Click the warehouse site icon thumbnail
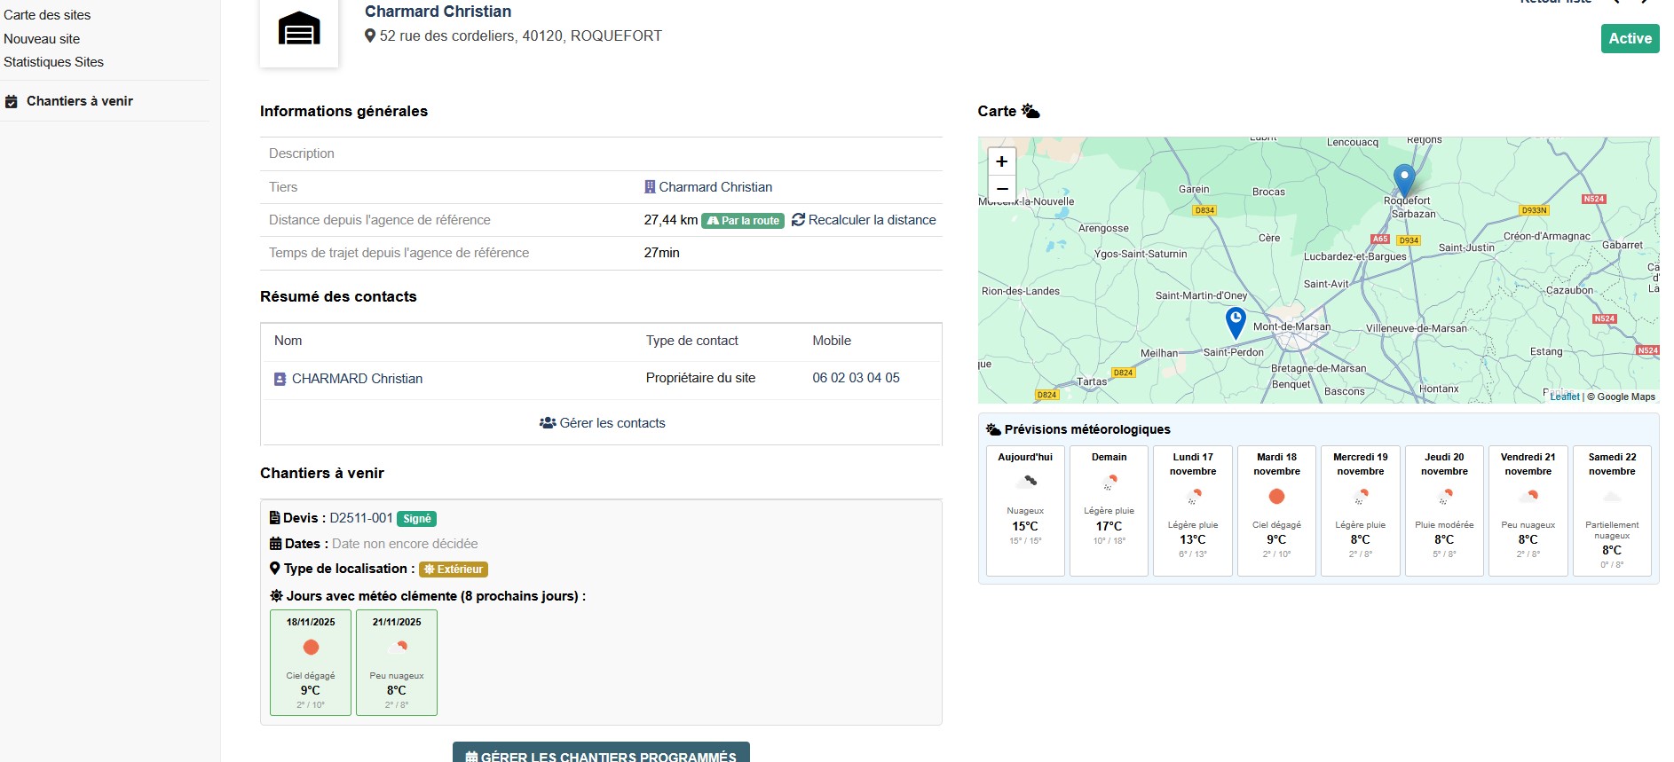The width and height of the screenshot is (1674, 762). click(x=299, y=29)
